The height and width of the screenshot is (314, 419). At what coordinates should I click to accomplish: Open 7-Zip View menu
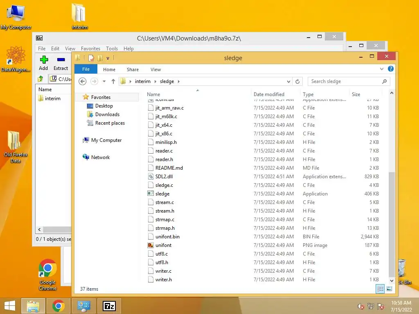70,49
